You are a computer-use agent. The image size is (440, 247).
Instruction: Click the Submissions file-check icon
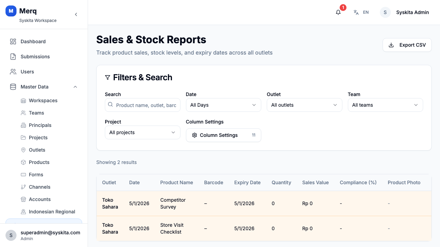click(13, 57)
